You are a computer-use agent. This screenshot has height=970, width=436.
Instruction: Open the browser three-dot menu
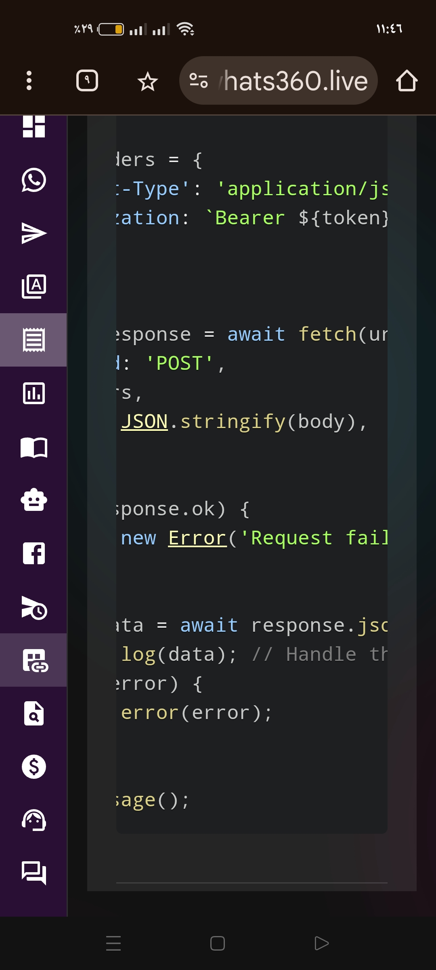29,80
